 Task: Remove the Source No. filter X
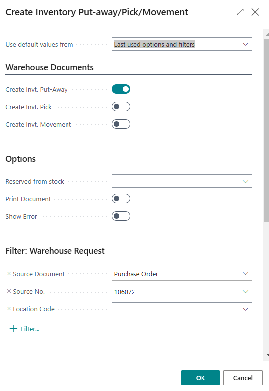tap(9, 291)
